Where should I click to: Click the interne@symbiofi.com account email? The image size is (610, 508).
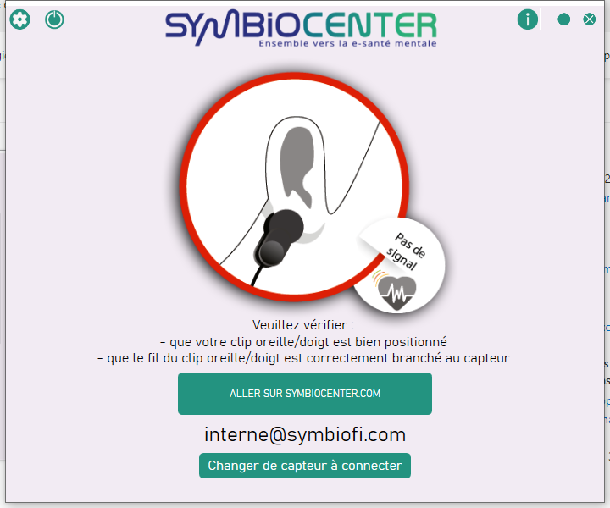pos(305,434)
